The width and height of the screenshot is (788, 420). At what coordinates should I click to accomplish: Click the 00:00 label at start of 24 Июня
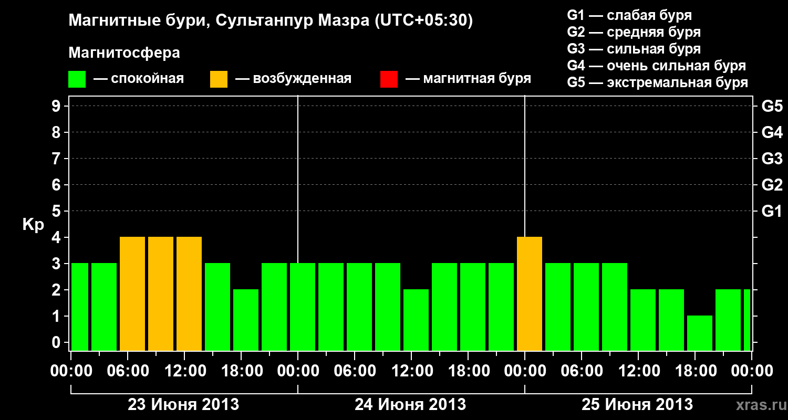click(x=298, y=371)
